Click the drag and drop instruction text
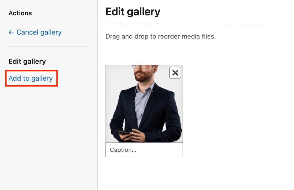This screenshot has height=190, width=294. coord(161,36)
